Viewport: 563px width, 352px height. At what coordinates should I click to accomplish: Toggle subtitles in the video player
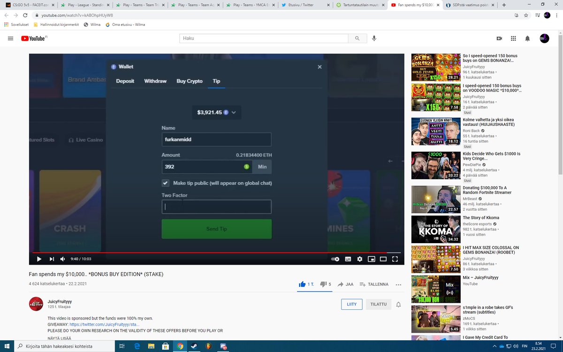click(348, 259)
